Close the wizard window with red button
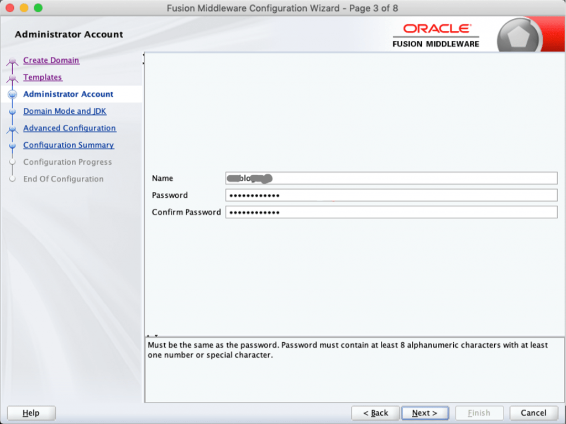This screenshot has width=566, height=424. tap(10, 8)
